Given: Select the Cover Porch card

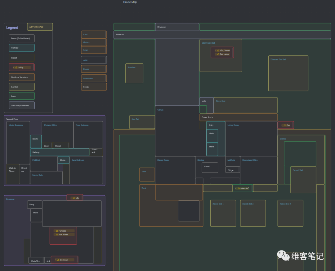Looking at the screenshot, I should (239, 117).
